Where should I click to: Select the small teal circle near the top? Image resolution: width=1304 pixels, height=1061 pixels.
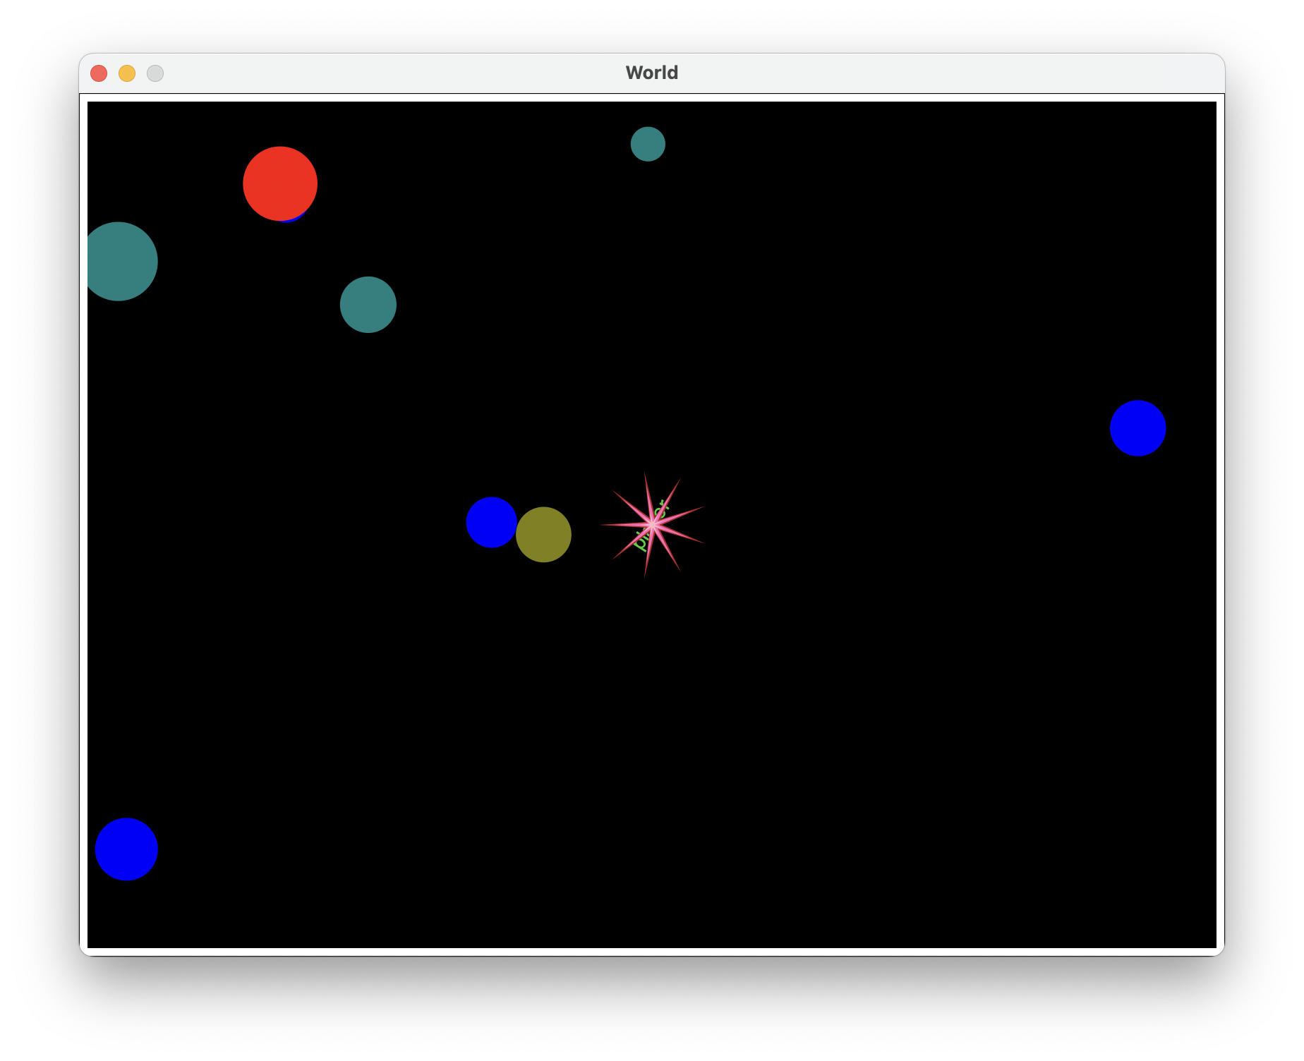point(648,144)
